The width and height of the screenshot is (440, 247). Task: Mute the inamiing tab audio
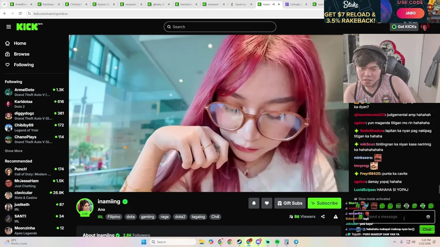[274, 4]
